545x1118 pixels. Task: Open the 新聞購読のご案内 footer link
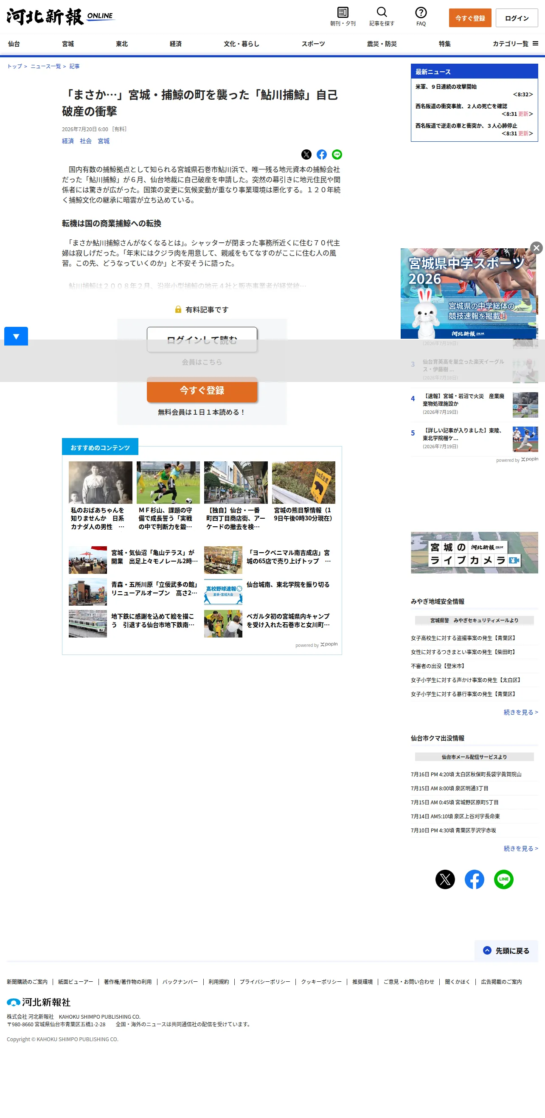[27, 982]
